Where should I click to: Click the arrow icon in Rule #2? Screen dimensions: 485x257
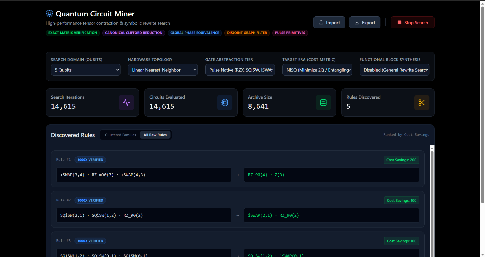point(238,215)
